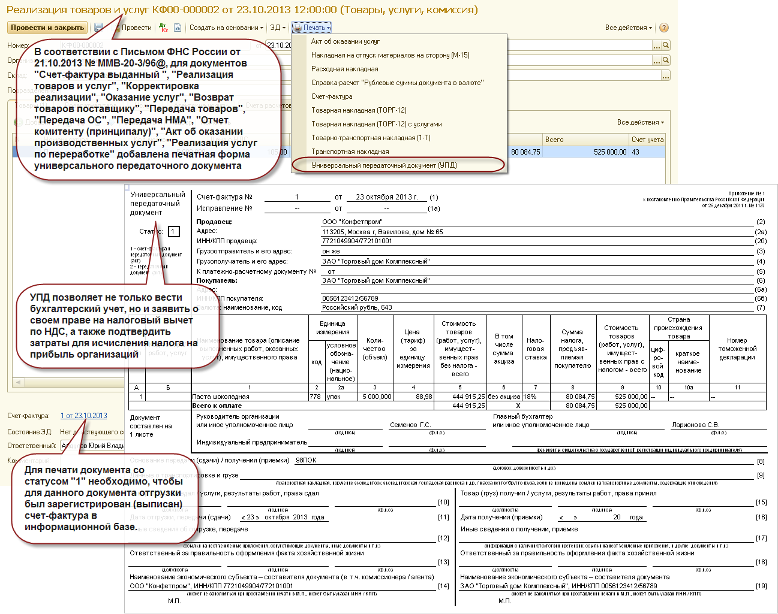Image resolution: width=778 pixels, height=614 pixels.
Task: Choose 'Товарная накладная (ТОРГ-12) с услугами'
Action: tap(377, 124)
